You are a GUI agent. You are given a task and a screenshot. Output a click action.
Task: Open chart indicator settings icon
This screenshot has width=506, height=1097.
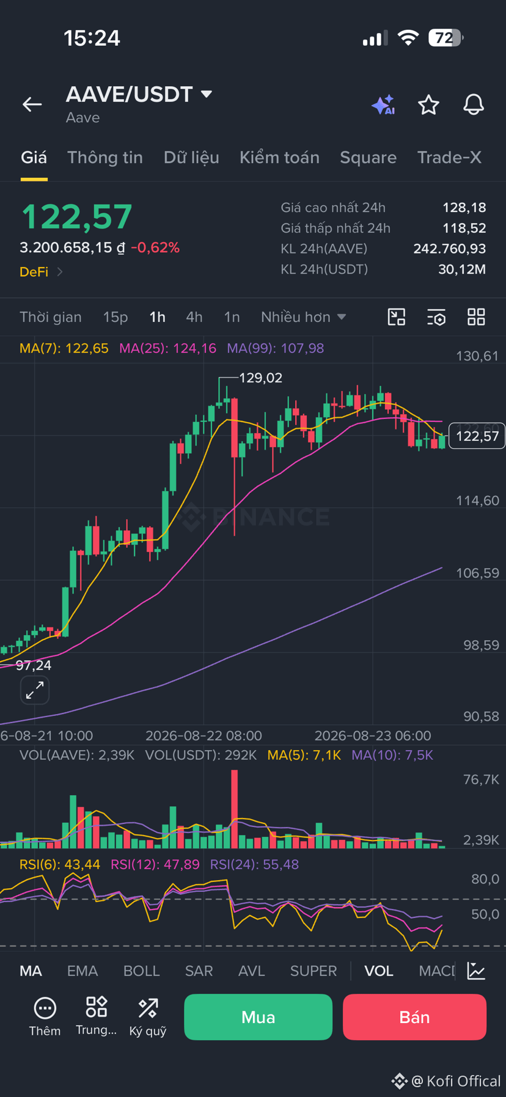[436, 317]
